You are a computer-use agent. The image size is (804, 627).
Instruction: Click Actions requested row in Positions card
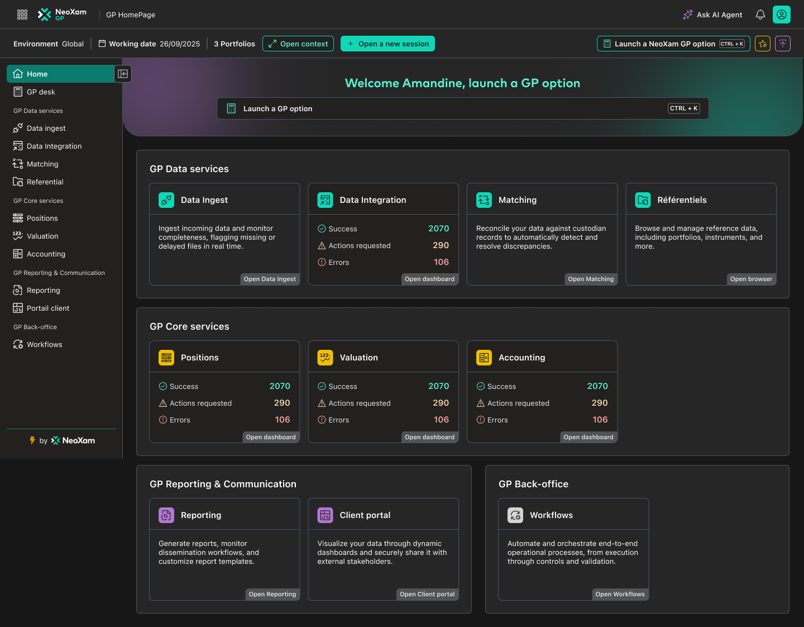[x=224, y=403]
